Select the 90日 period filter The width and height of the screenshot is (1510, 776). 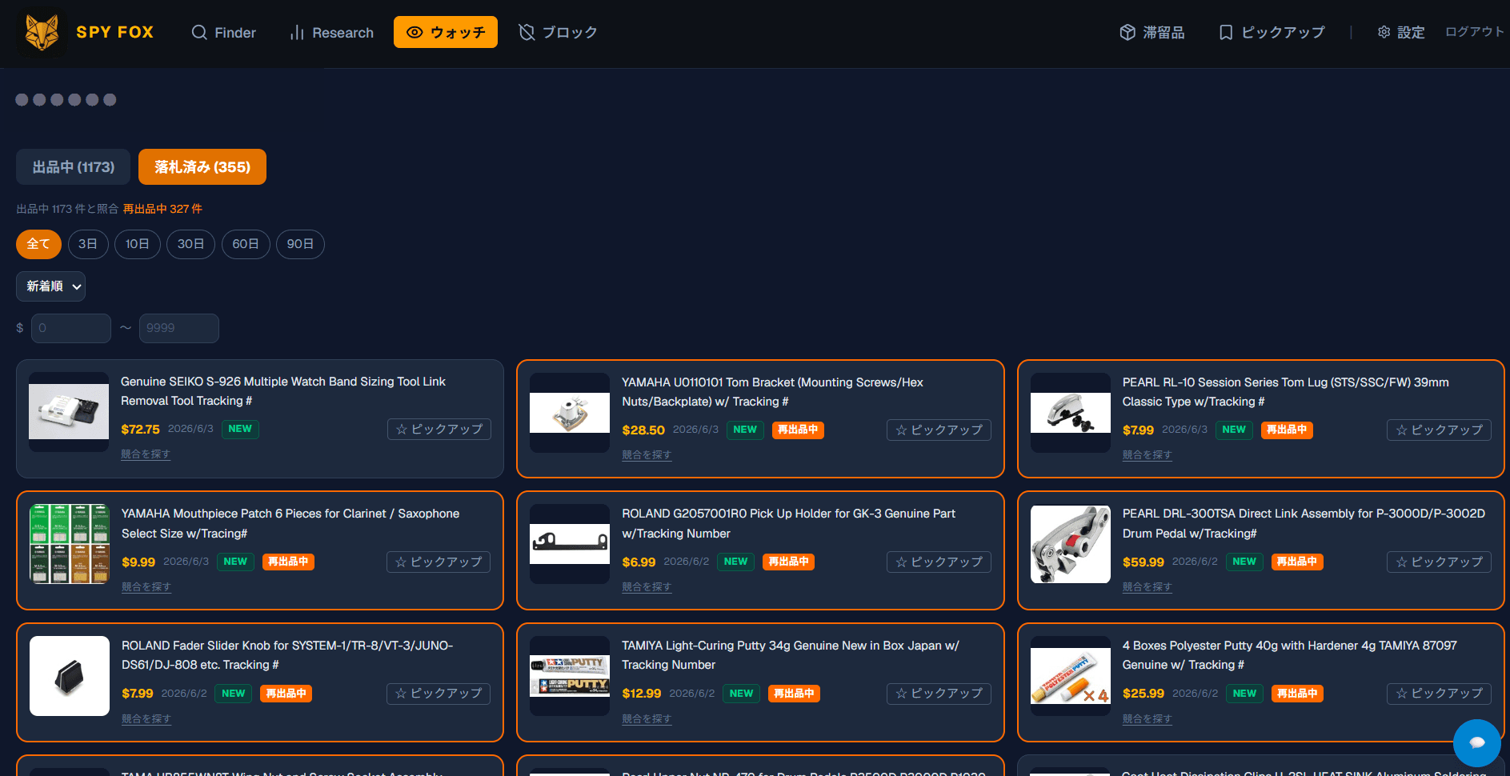(300, 244)
